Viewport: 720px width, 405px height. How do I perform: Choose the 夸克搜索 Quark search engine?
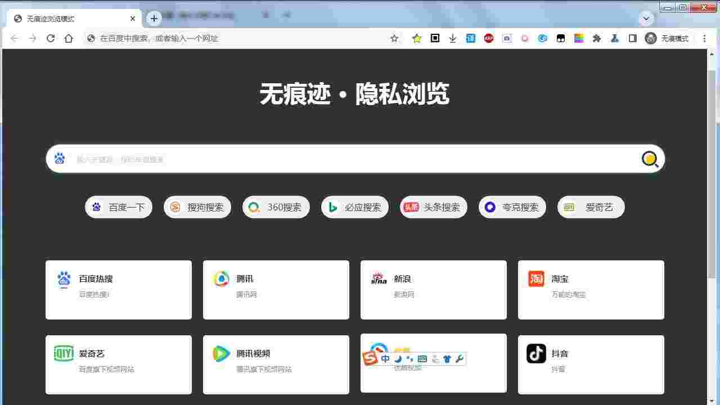tap(512, 207)
